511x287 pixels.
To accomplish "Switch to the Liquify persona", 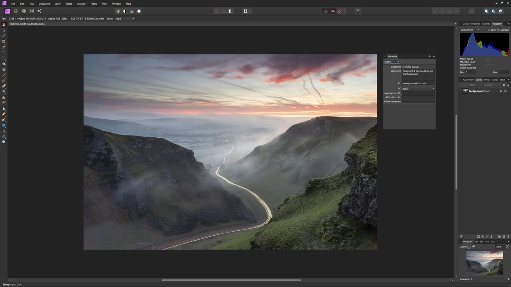I will pyautogui.click(x=16, y=11).
